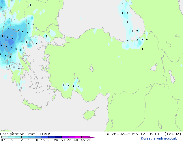Click the date label Tu 25-03-2025

pos(121,134)
